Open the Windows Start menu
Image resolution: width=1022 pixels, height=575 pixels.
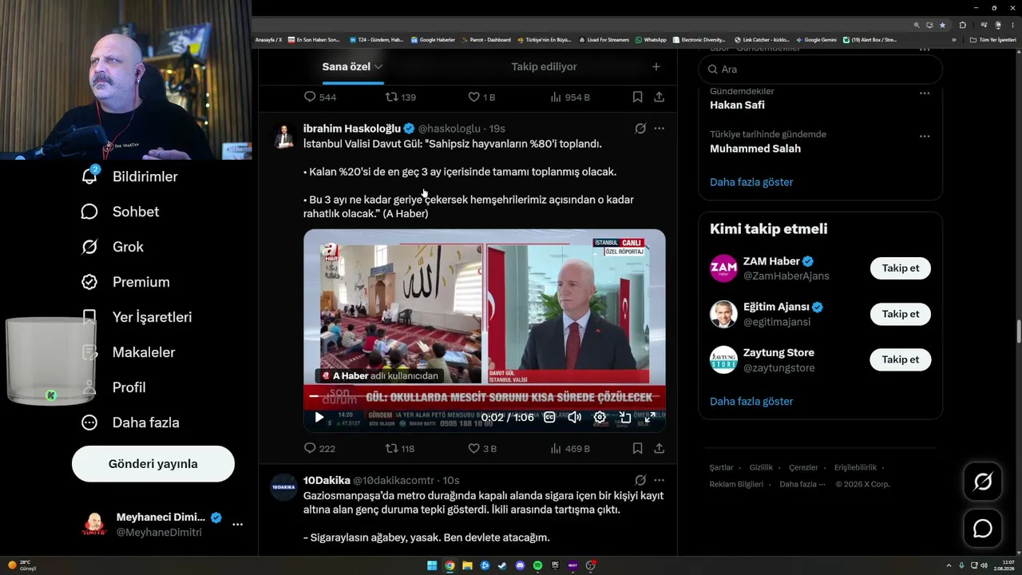tap(432, 565)
